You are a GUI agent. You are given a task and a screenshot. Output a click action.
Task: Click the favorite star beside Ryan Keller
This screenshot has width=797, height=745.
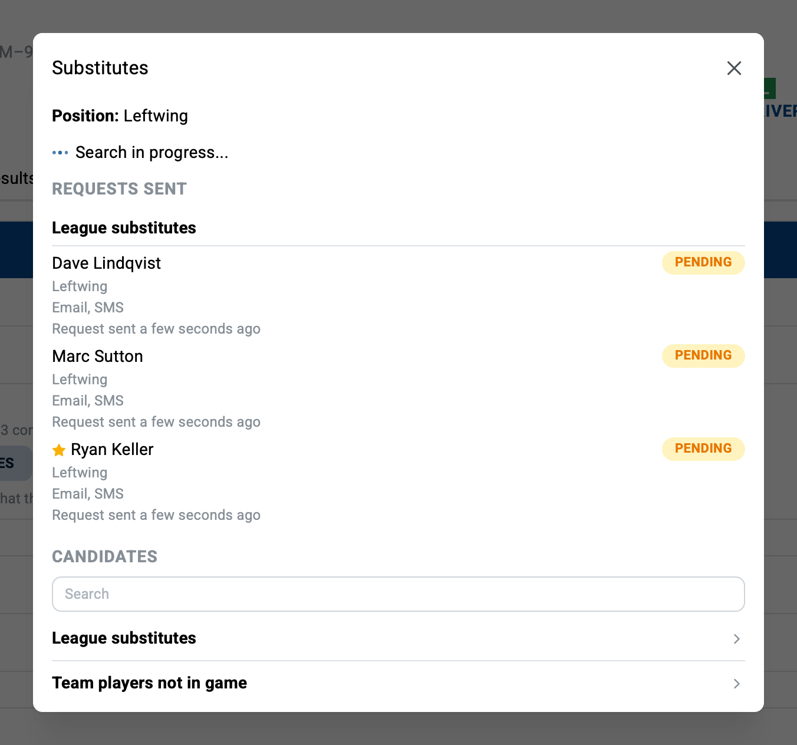pos(59,450)
